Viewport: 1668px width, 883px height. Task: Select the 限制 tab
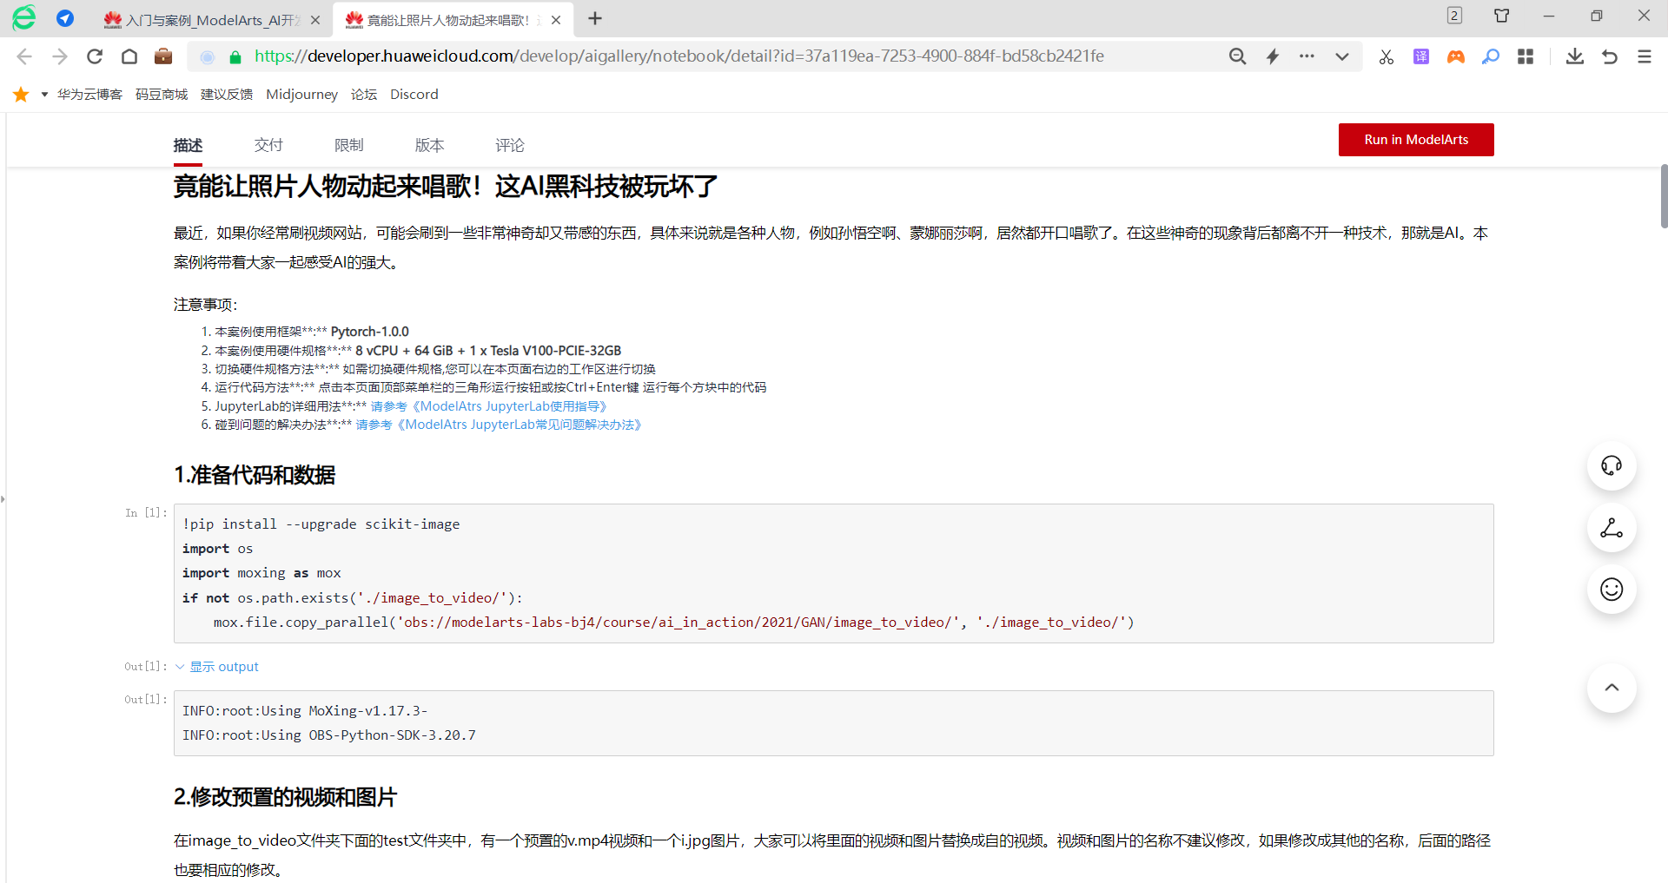349,145
